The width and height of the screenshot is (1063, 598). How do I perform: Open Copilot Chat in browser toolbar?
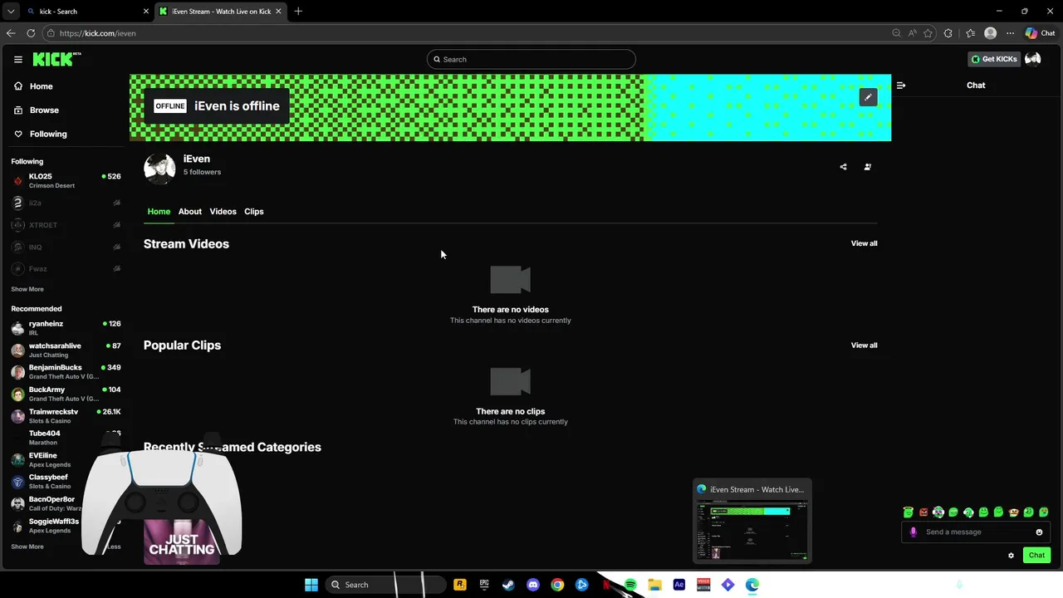(1040, 33)
